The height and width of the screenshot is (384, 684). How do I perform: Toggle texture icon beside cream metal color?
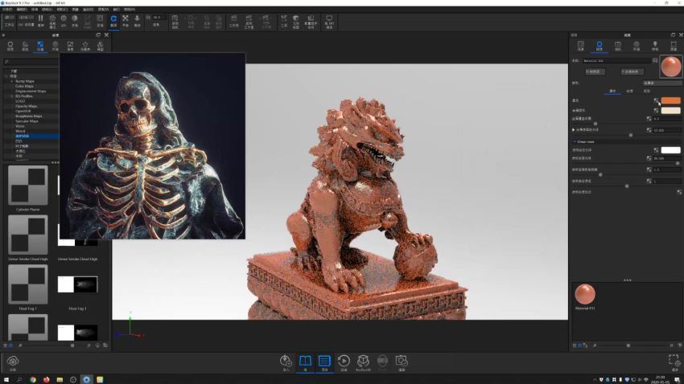point(657,110)
